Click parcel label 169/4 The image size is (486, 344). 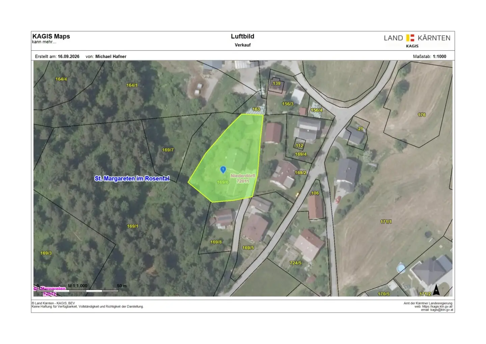(x=301, y=154)
